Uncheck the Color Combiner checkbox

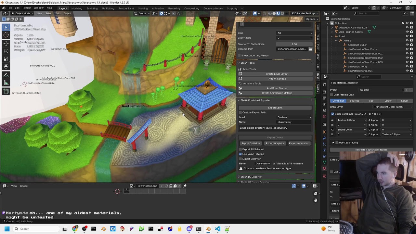[332, 114]
